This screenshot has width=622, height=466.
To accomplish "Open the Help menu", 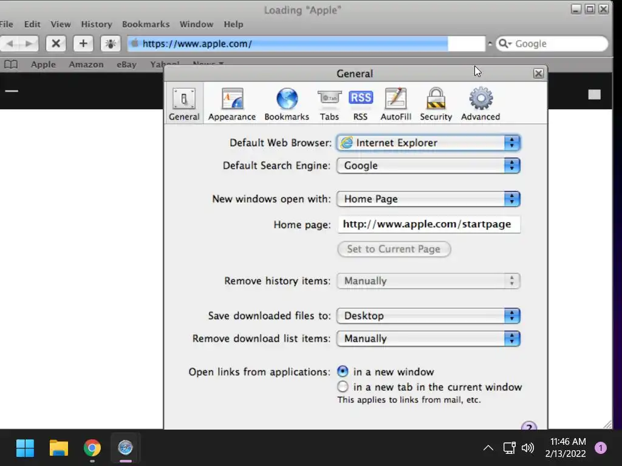I will [x=233, y=24].
